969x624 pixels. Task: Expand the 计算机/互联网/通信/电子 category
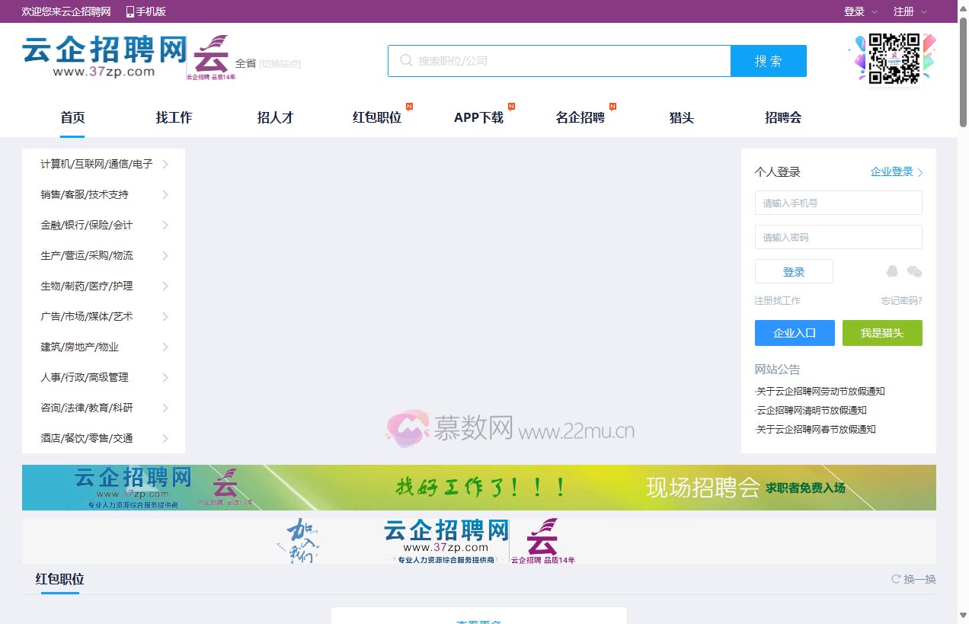[97, 164]
